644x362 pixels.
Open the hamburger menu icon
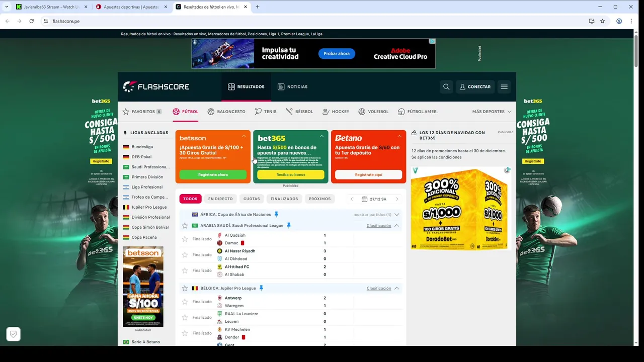point(504,86)
